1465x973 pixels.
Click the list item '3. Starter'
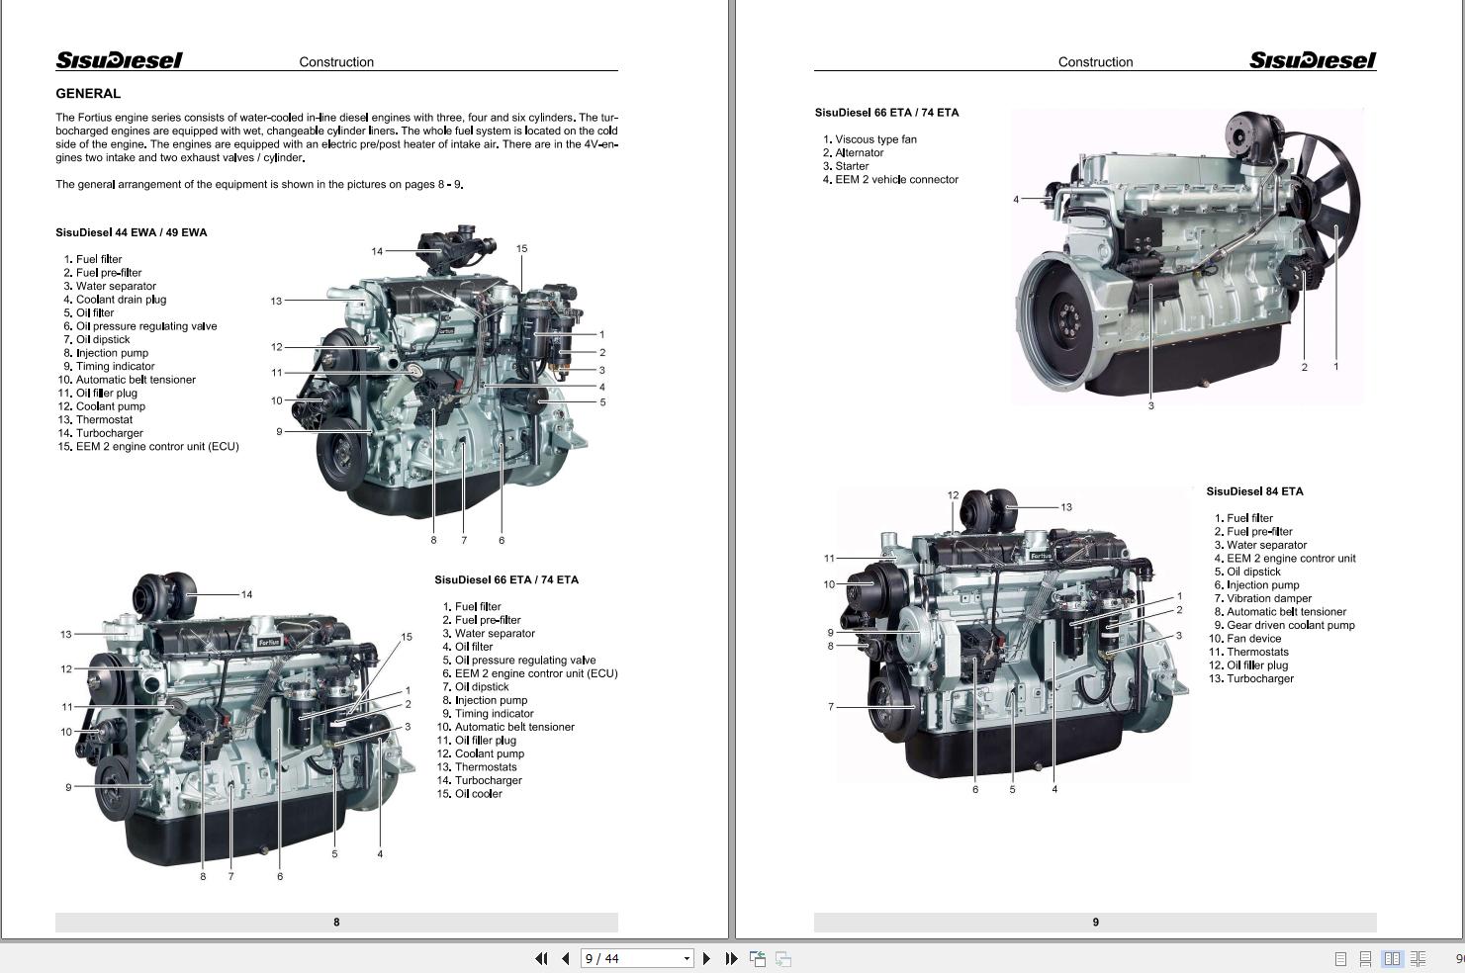pos(846,166)
